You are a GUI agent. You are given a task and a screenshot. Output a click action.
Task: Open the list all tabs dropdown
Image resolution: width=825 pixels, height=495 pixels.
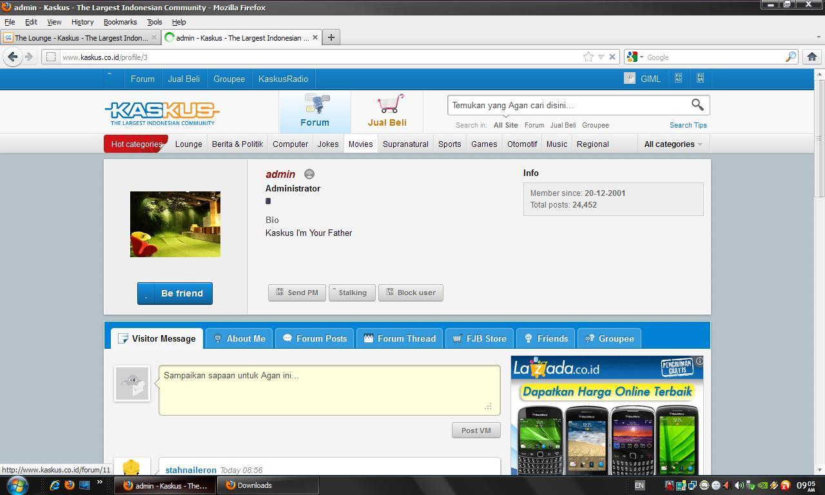click(x=819, y=37)
